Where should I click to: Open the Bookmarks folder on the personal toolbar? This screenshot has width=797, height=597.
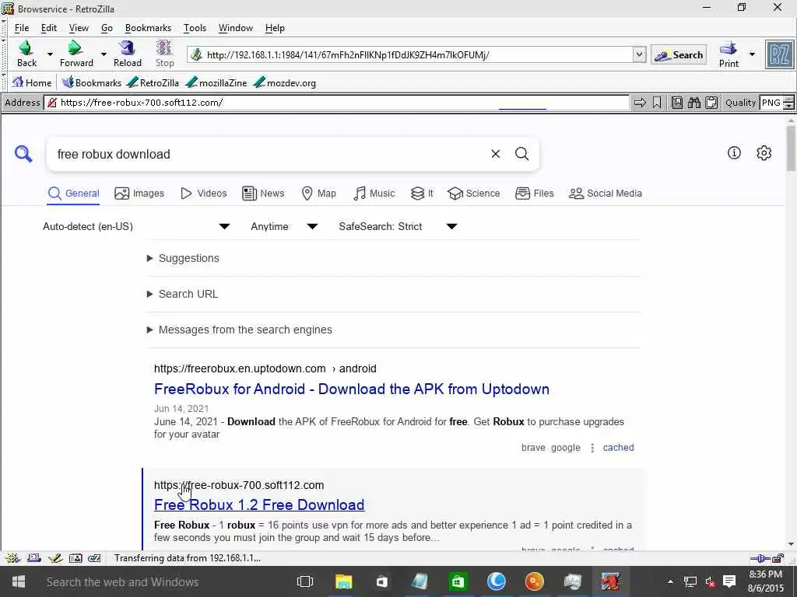(x=92, y=82)
